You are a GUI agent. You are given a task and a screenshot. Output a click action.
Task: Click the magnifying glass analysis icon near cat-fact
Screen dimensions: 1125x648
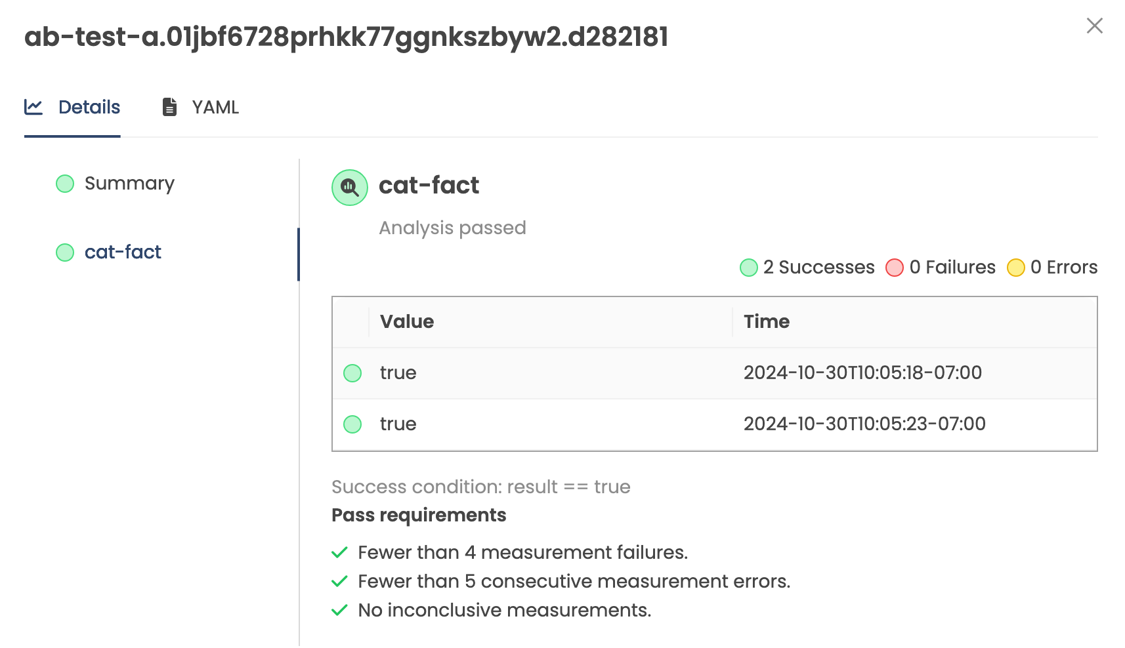tap(349, 188)
